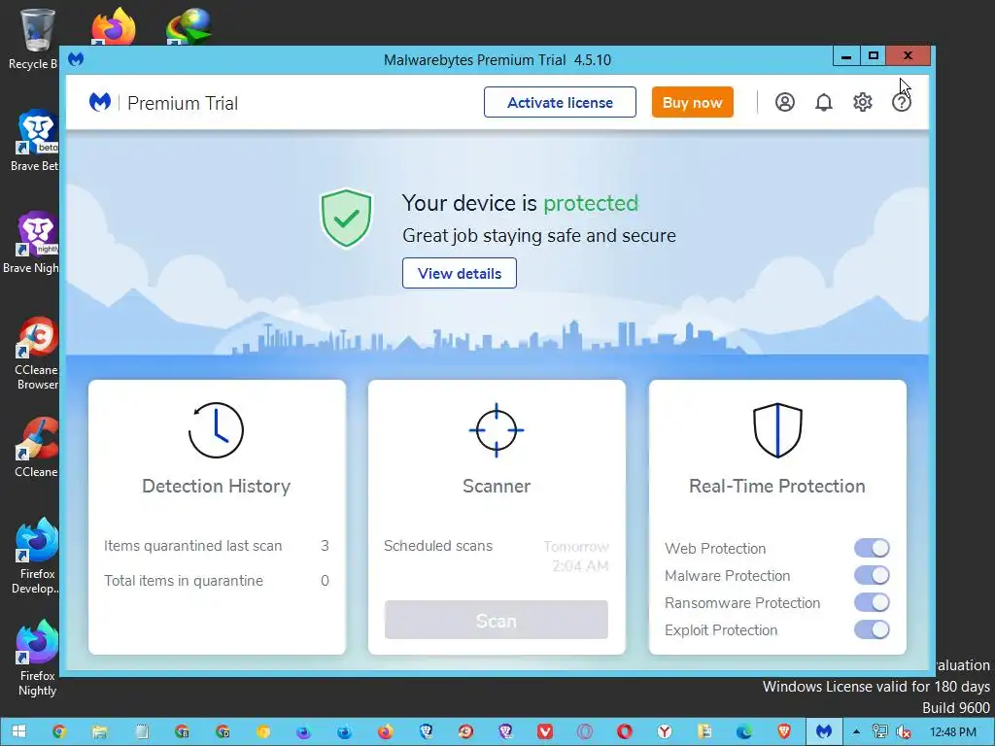The width and height of the screenshot is (995, 746).
Task: Click the Scanner crosshair icon
Action: (x=497, y=430)
